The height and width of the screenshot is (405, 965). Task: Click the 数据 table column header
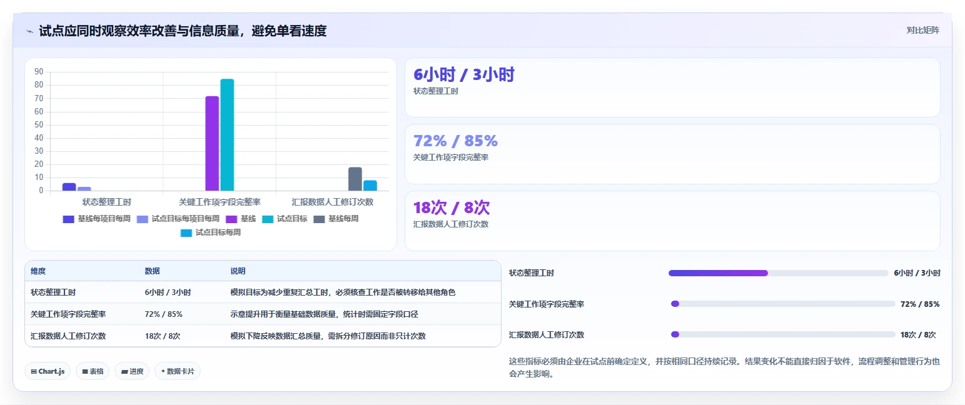(x=153, y=271)
